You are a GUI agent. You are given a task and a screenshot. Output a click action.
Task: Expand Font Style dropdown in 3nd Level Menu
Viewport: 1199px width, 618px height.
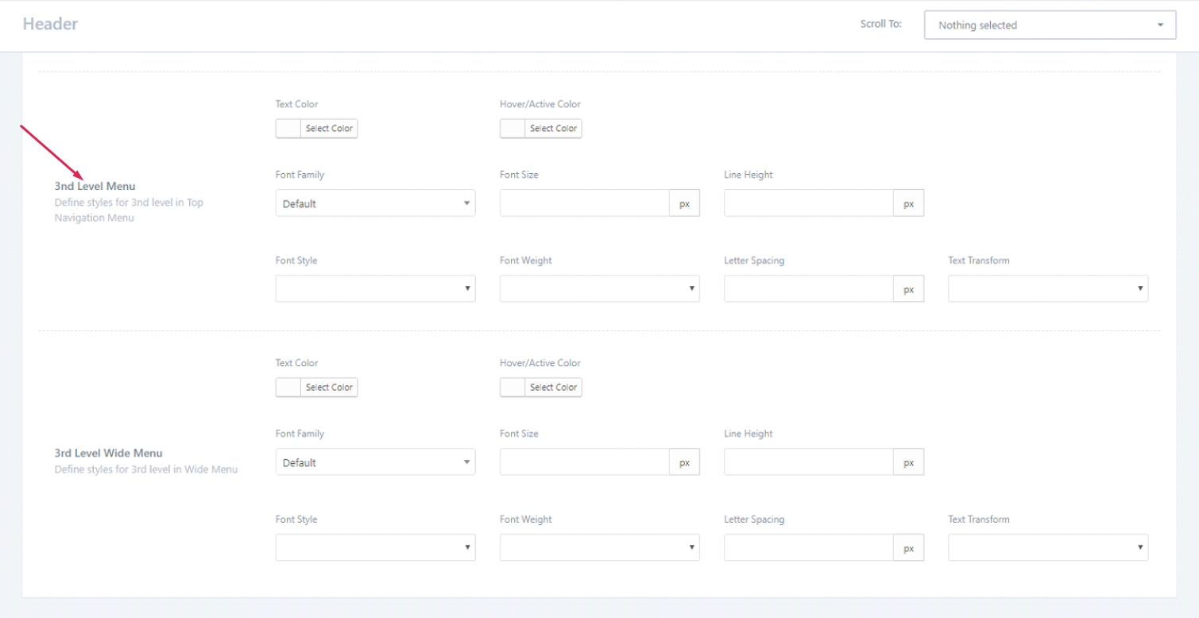[x=375, y=288]
